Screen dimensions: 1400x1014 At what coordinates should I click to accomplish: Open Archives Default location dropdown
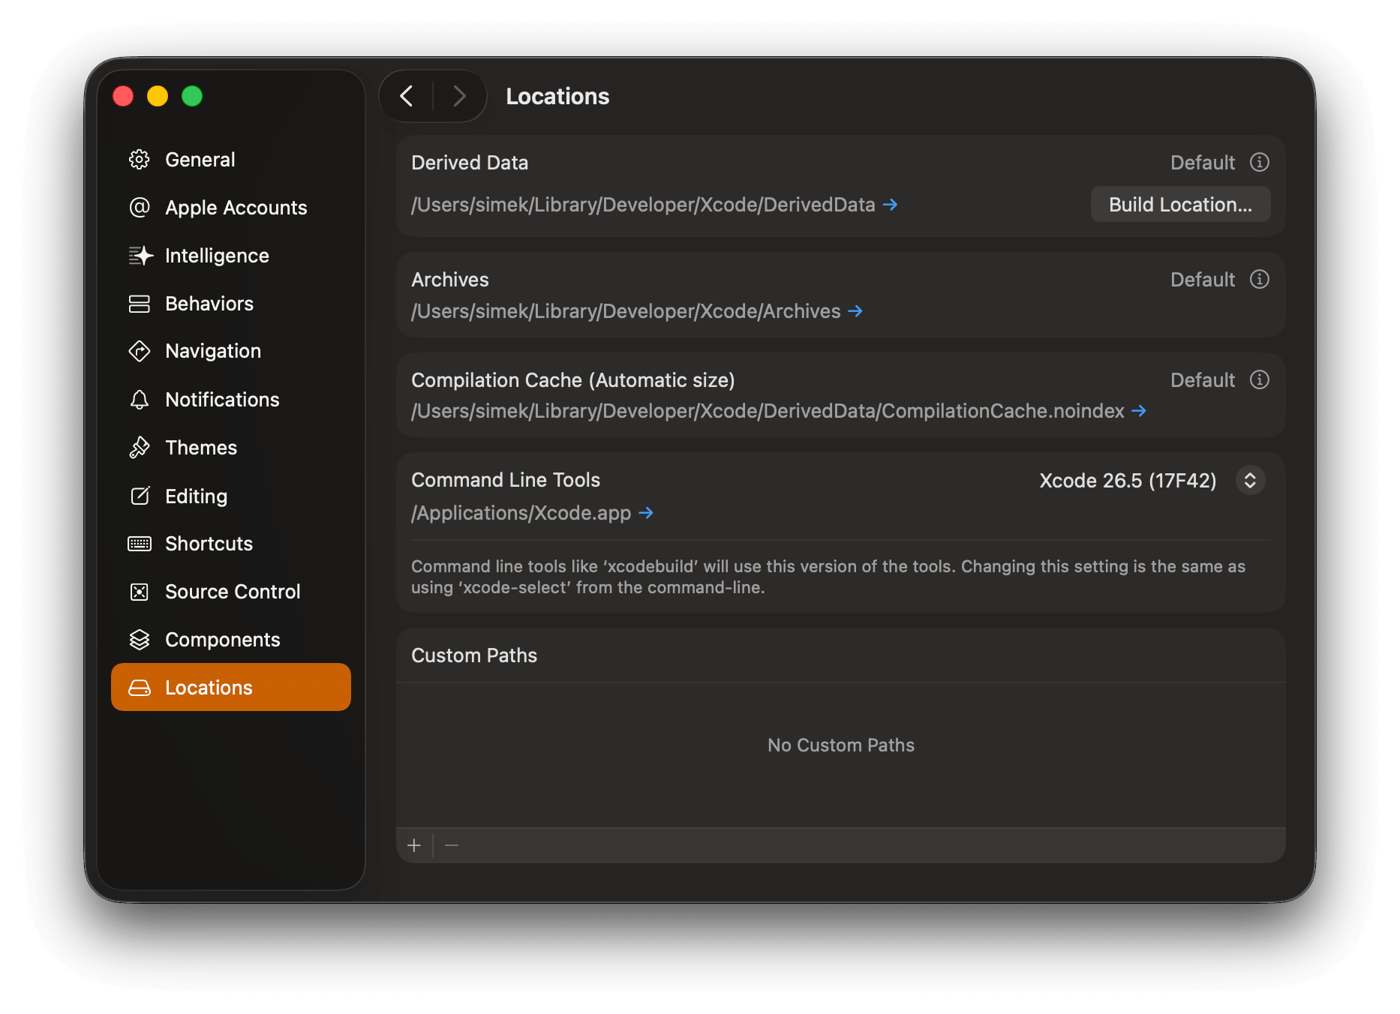[1203, 280]
